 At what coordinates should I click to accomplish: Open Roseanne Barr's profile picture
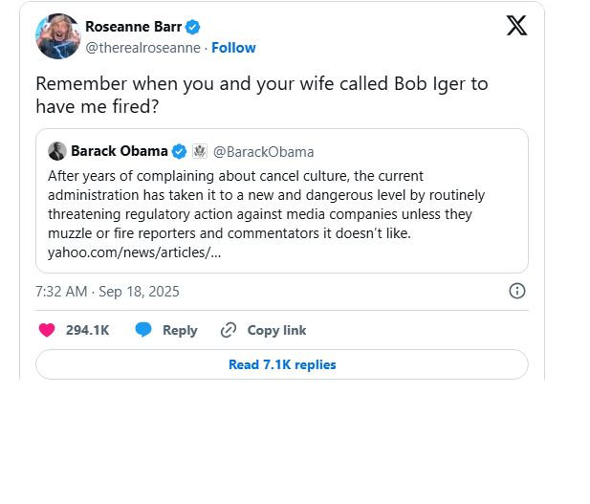pos(57,36)
